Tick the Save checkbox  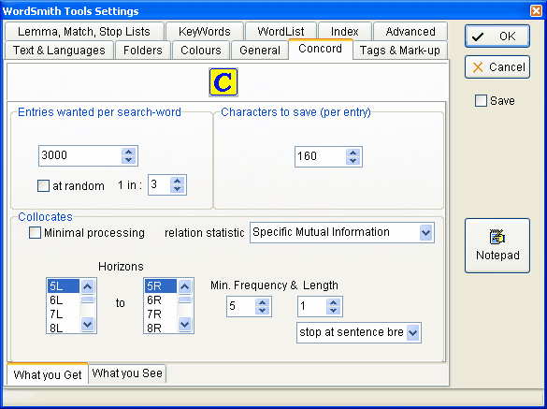click(481, 100)
